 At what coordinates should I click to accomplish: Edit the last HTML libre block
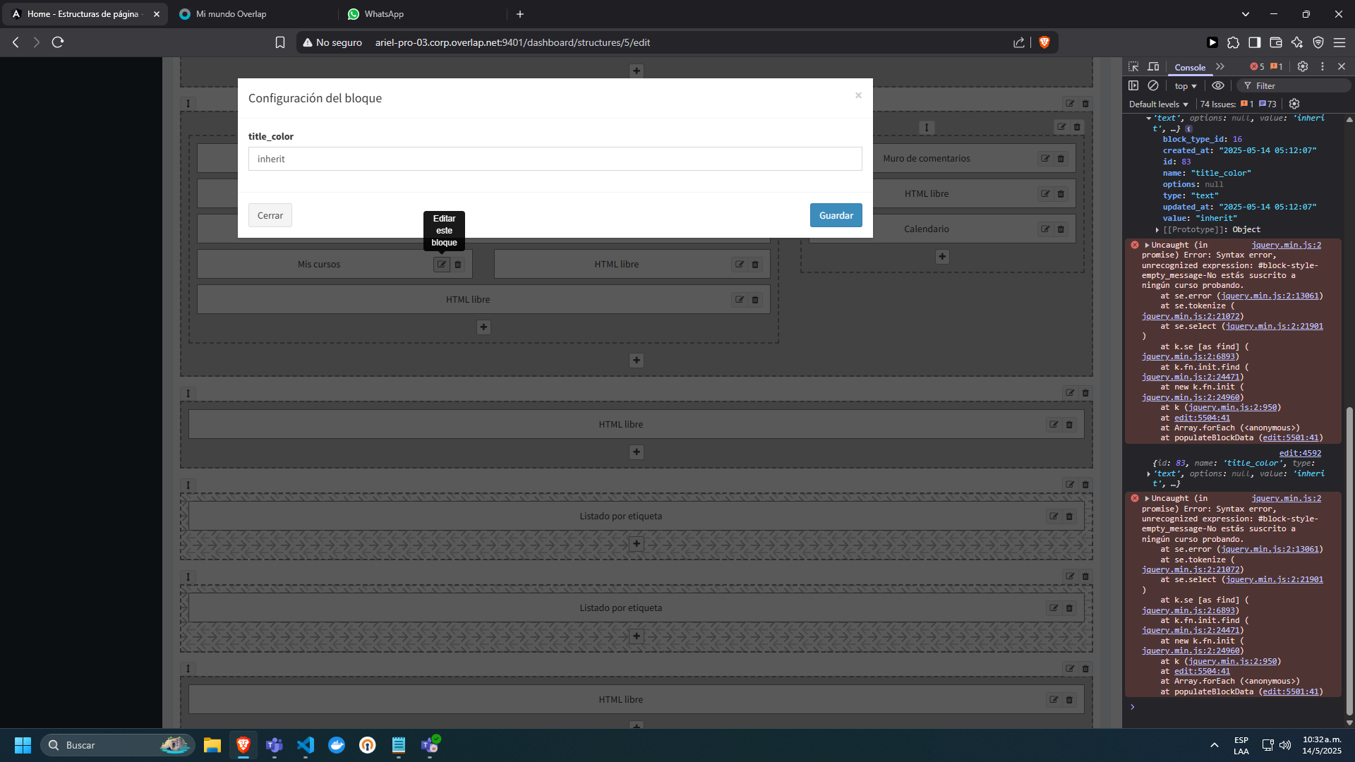(1054, 700)
